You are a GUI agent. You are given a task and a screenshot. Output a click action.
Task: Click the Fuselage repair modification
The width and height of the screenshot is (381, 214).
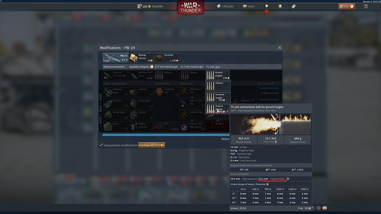pos(115,92)
